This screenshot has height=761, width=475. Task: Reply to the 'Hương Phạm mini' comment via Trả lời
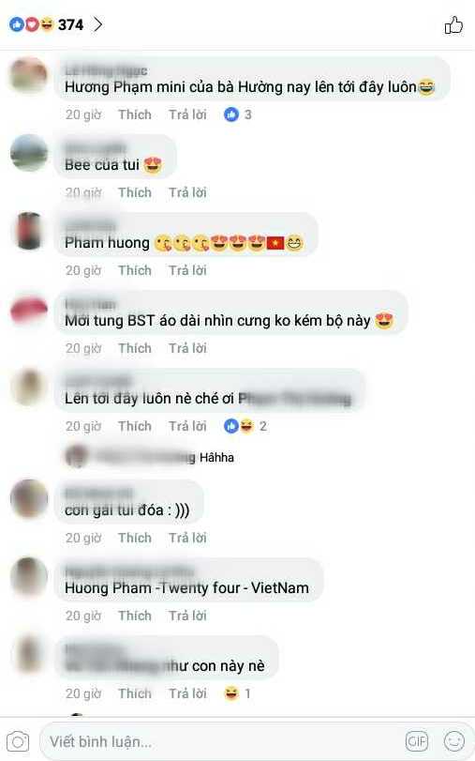[187, 114]
